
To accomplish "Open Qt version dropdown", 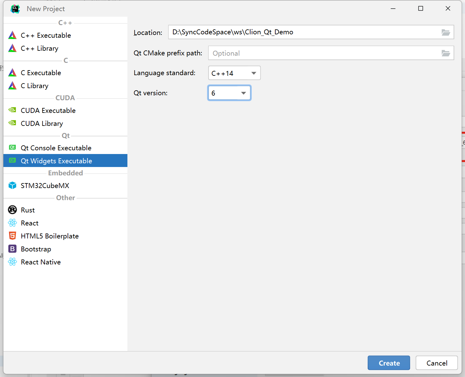I will (229, 93).
